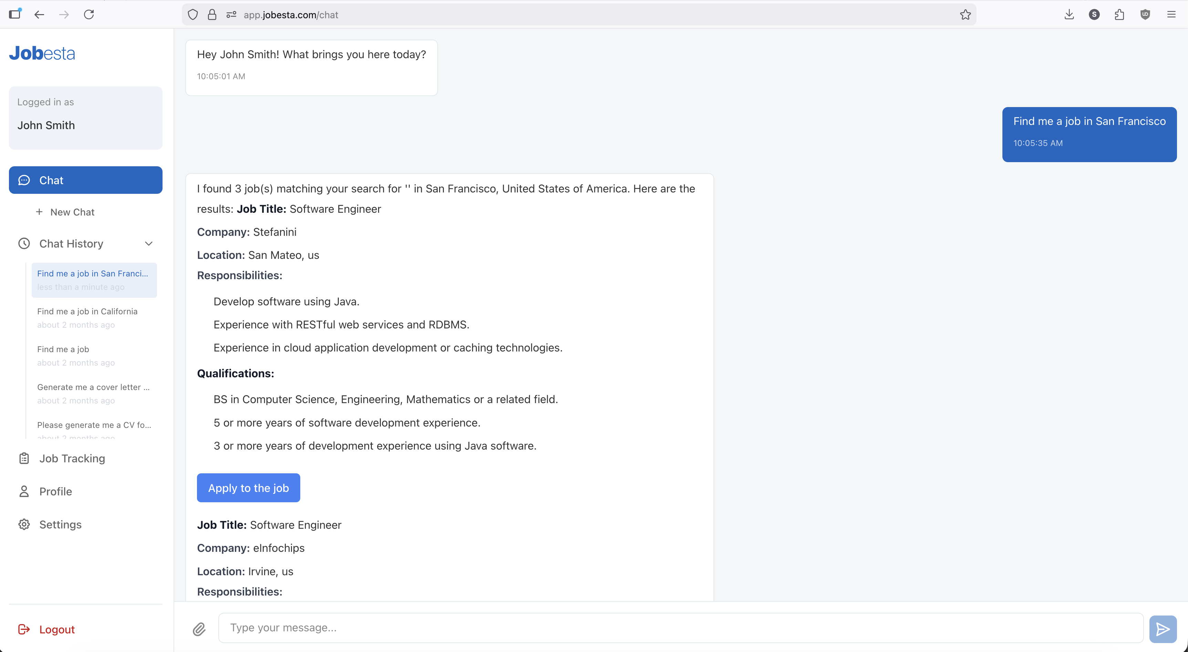The image size is (1188, 652).
Task: Click the send message arrow icon
Action: pos(1163,629)
